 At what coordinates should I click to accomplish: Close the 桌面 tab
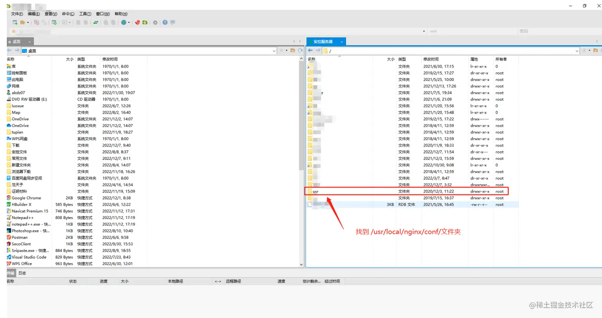coord(30,41)
